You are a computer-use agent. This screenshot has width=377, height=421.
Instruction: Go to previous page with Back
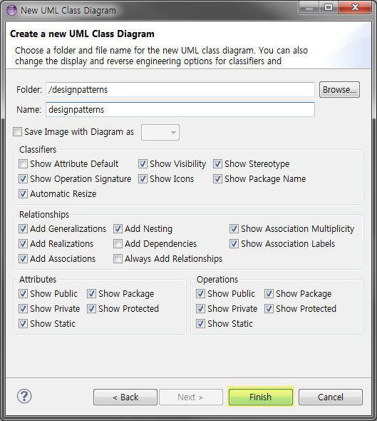point(125,397)
